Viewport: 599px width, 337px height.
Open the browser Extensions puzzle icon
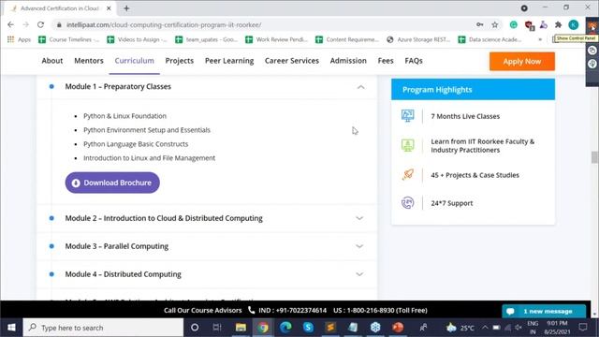pyautogui.click(x=558, y=25)
